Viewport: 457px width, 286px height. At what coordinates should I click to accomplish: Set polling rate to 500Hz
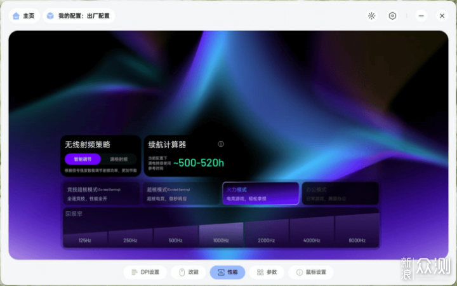click(176, 236)
